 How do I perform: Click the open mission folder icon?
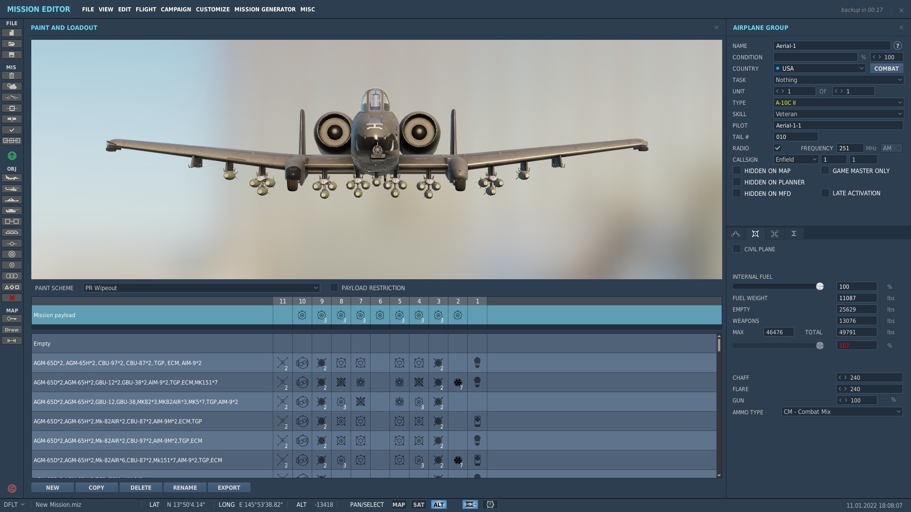[x=12, y=44]
